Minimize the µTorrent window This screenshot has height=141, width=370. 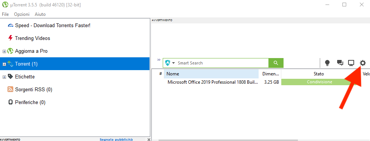point(327,5)
